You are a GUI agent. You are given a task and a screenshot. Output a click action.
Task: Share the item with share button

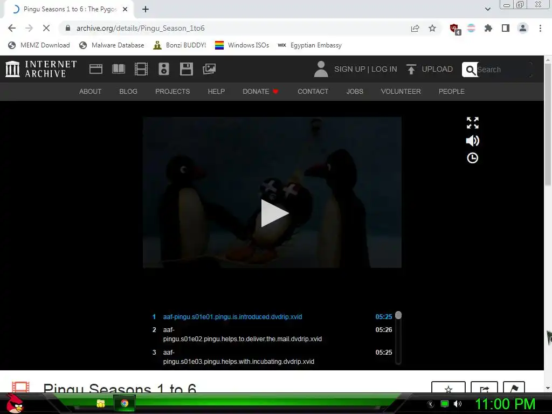(x=485, y=387)
